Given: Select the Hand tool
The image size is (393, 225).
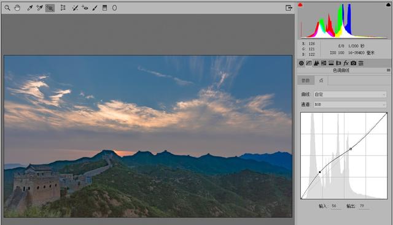Looking at the screenshot, I should coord(17,8).
